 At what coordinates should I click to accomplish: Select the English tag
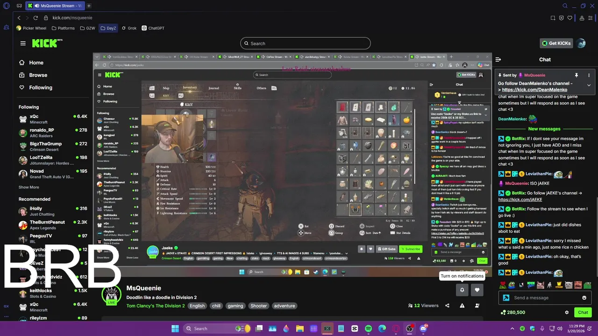(197, 306)
